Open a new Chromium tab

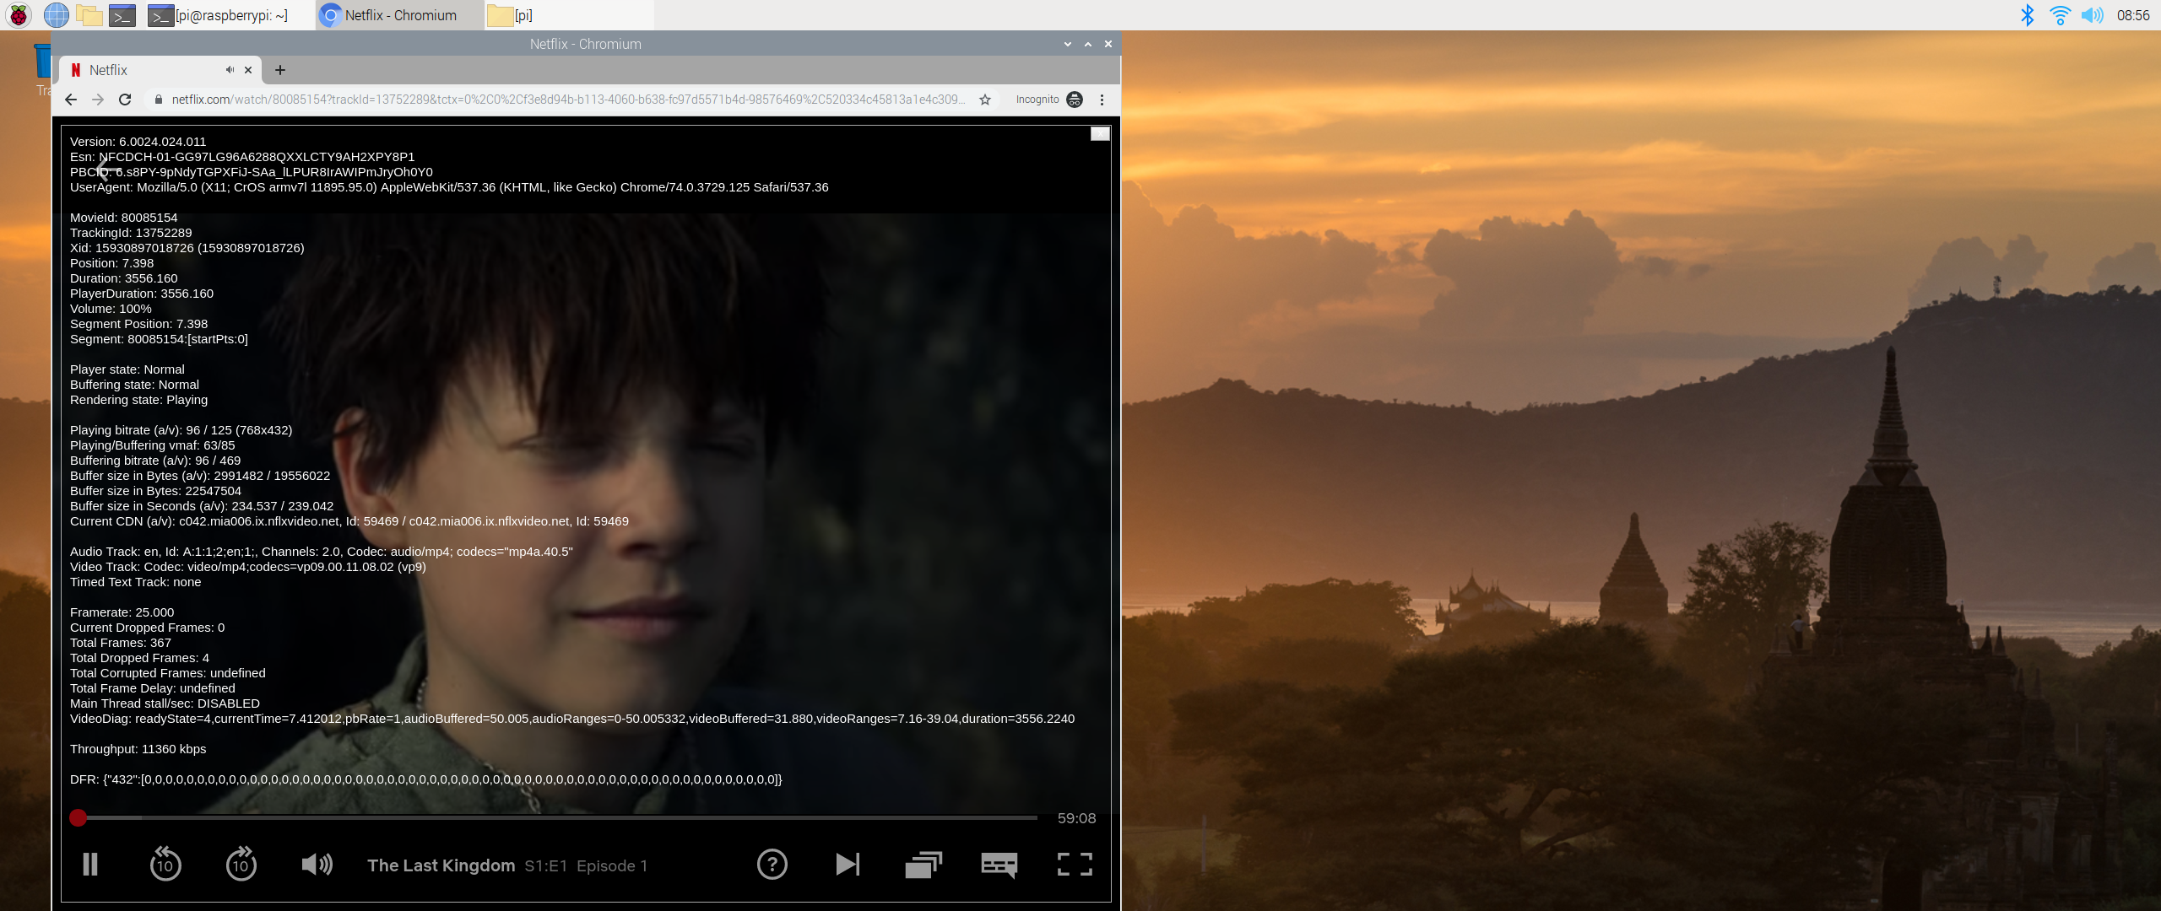pos(280,70)
